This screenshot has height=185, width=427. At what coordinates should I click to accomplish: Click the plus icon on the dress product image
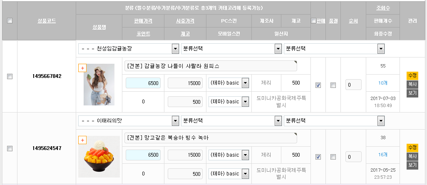click(82, 68)
